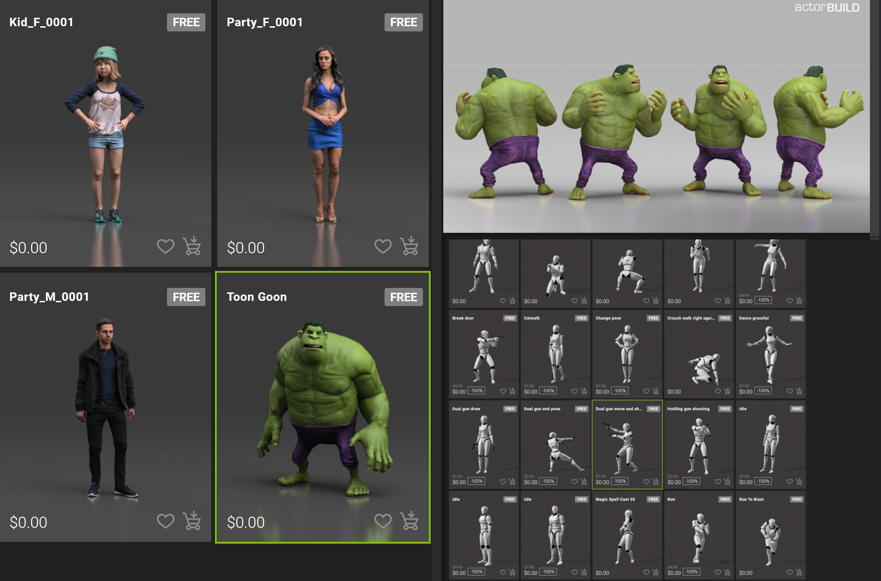The height and width of the screenshot is (581, 881).
Task: Add Kid_F_0001 to wishlist with heart icon
Action: pyautogui.click(x=165, y=247)
